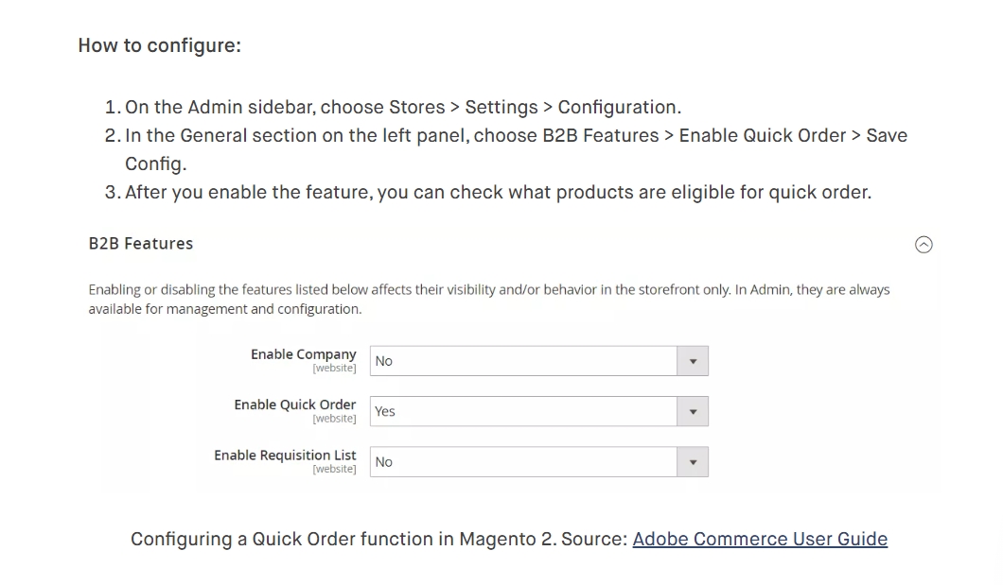Open the Enable Company dropdown arrow
The width and height of the screenshot is (1003, 585).
[x=693, y=361]
